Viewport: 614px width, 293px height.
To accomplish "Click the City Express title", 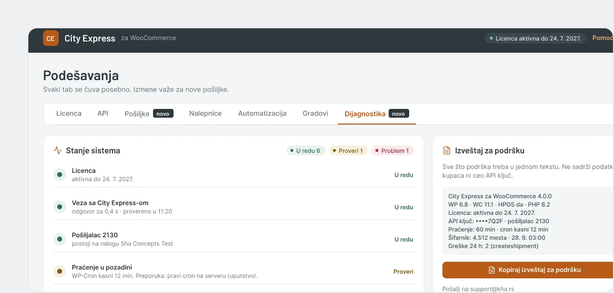I will tap(90, 38).
